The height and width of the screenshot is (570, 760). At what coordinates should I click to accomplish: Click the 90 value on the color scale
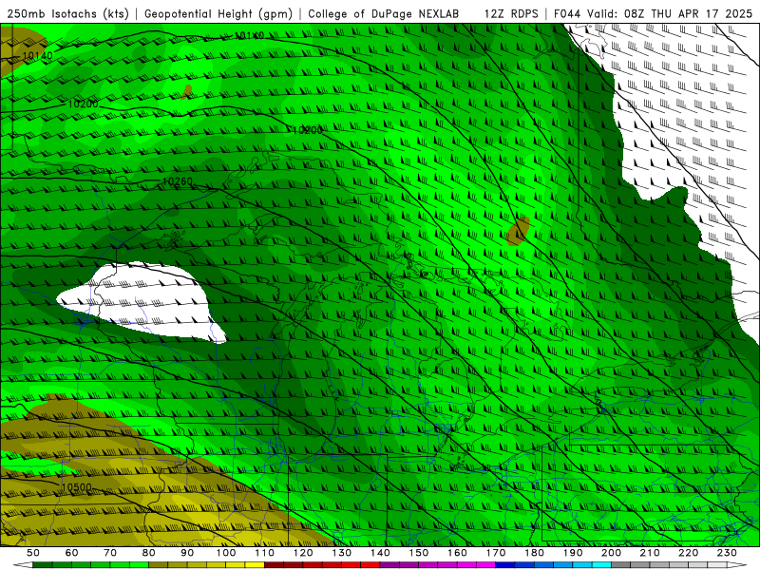tap(187, 553)
